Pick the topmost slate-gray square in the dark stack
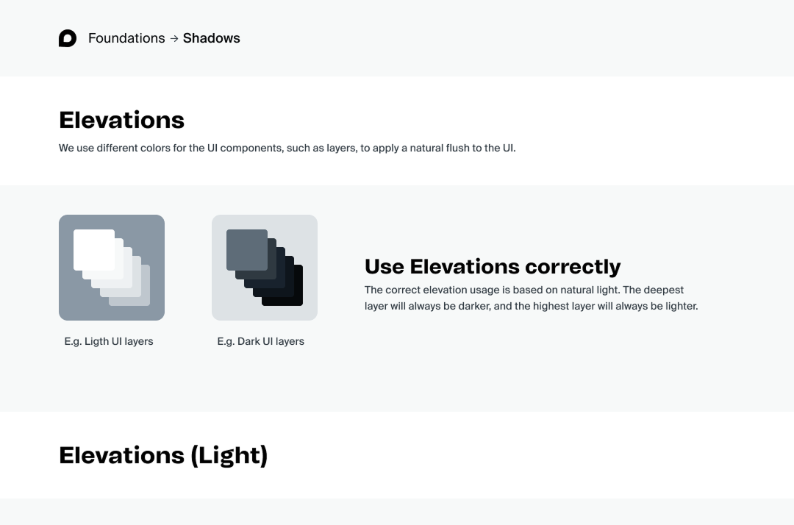794x525 pixels. (246, 249)
